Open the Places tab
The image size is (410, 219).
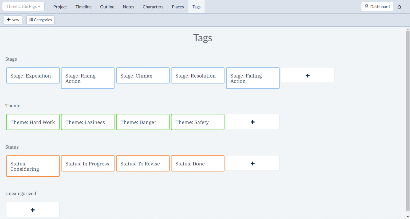point(178,7)
